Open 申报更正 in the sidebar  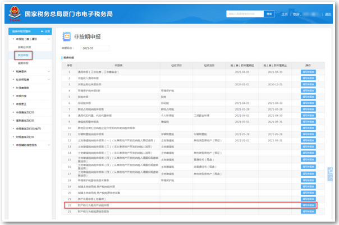21,103
